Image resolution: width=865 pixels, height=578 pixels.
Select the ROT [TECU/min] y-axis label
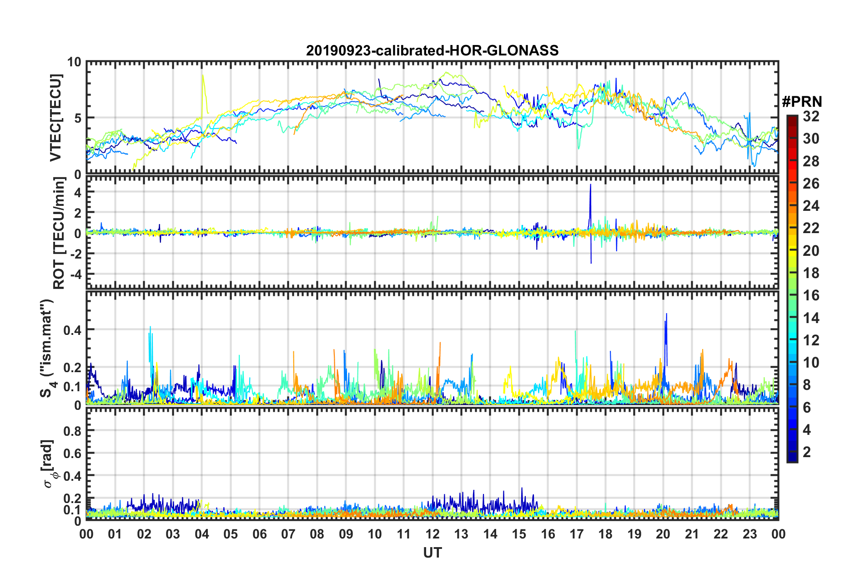tap(59, 233)
